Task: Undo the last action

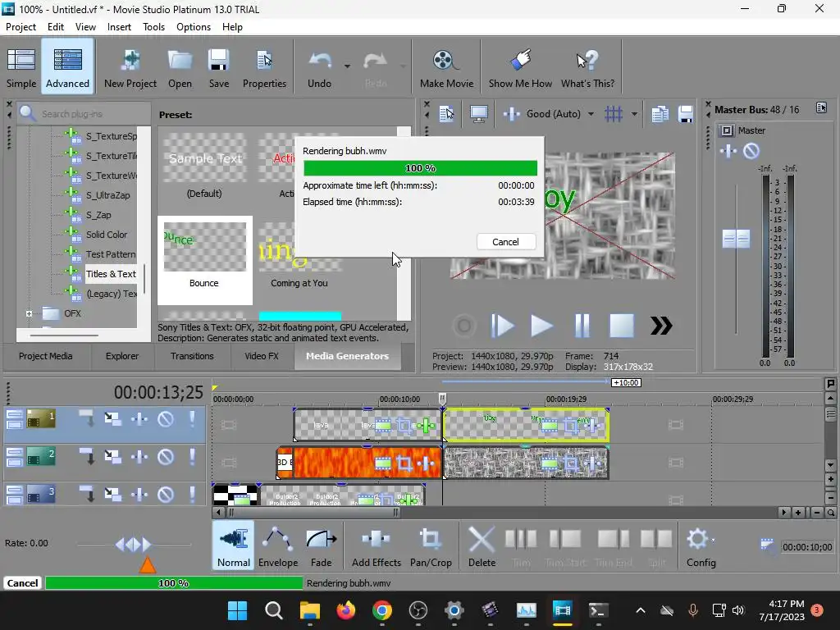Action: coord(319,67)
